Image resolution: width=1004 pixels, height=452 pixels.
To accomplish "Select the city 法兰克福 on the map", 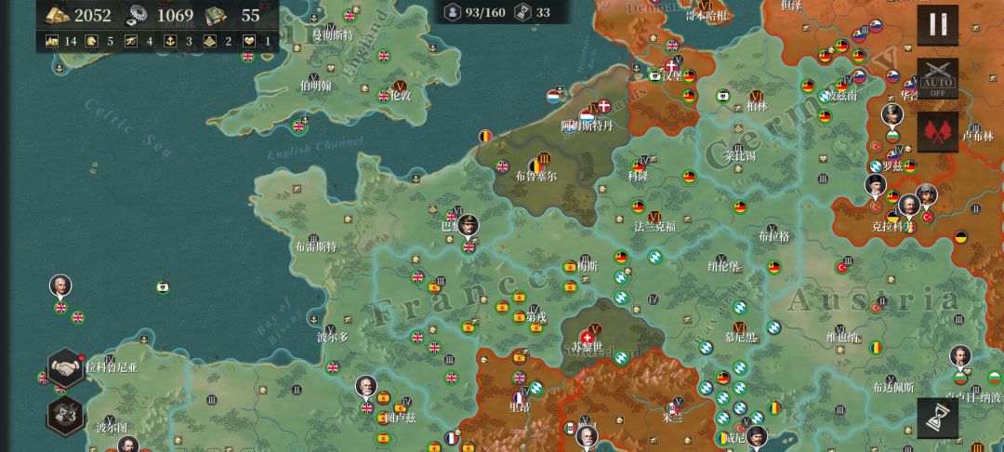I will [655, 226].
